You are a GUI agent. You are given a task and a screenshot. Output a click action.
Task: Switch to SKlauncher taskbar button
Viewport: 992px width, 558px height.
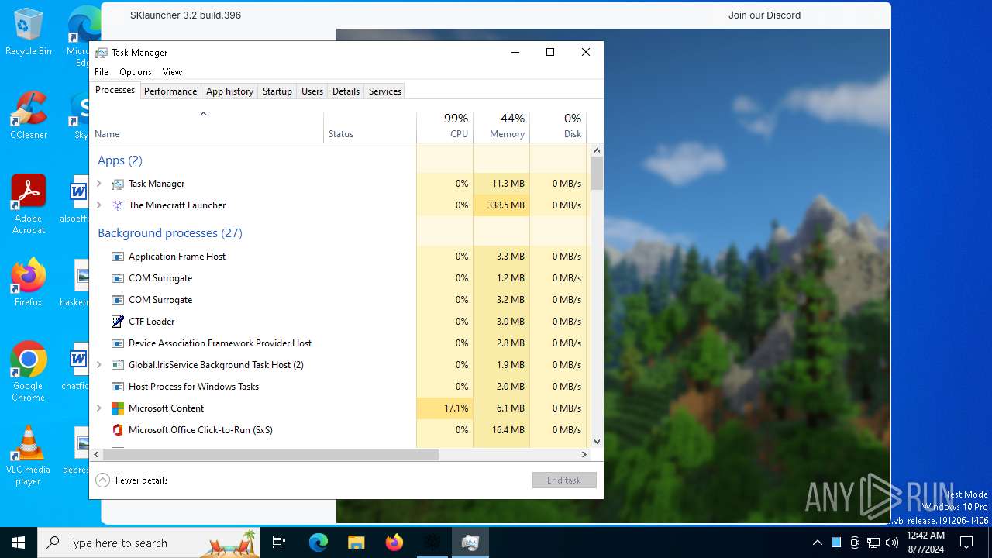tap(432, 542)
